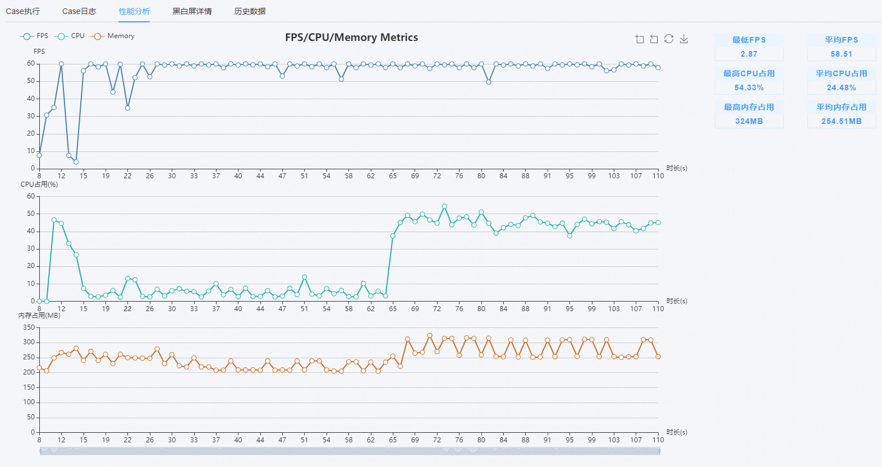Activate the area zoom tool icon
The height and width of the screenshot is (467, 882).
point(640,39)
